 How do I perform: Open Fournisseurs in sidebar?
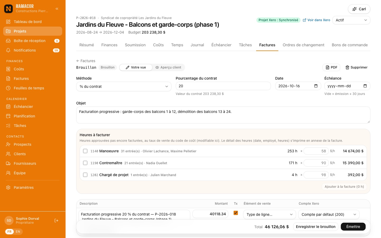coord(33,163)
